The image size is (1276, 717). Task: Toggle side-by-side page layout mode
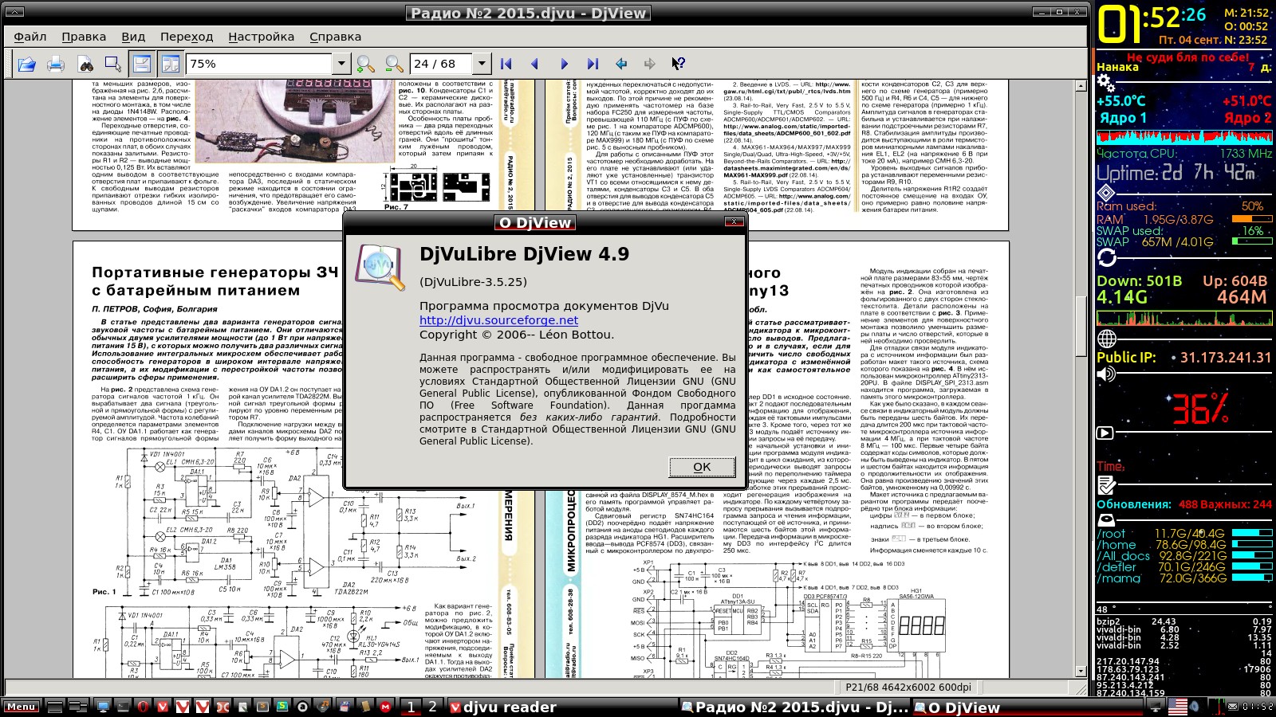click(x=170, y=64)
